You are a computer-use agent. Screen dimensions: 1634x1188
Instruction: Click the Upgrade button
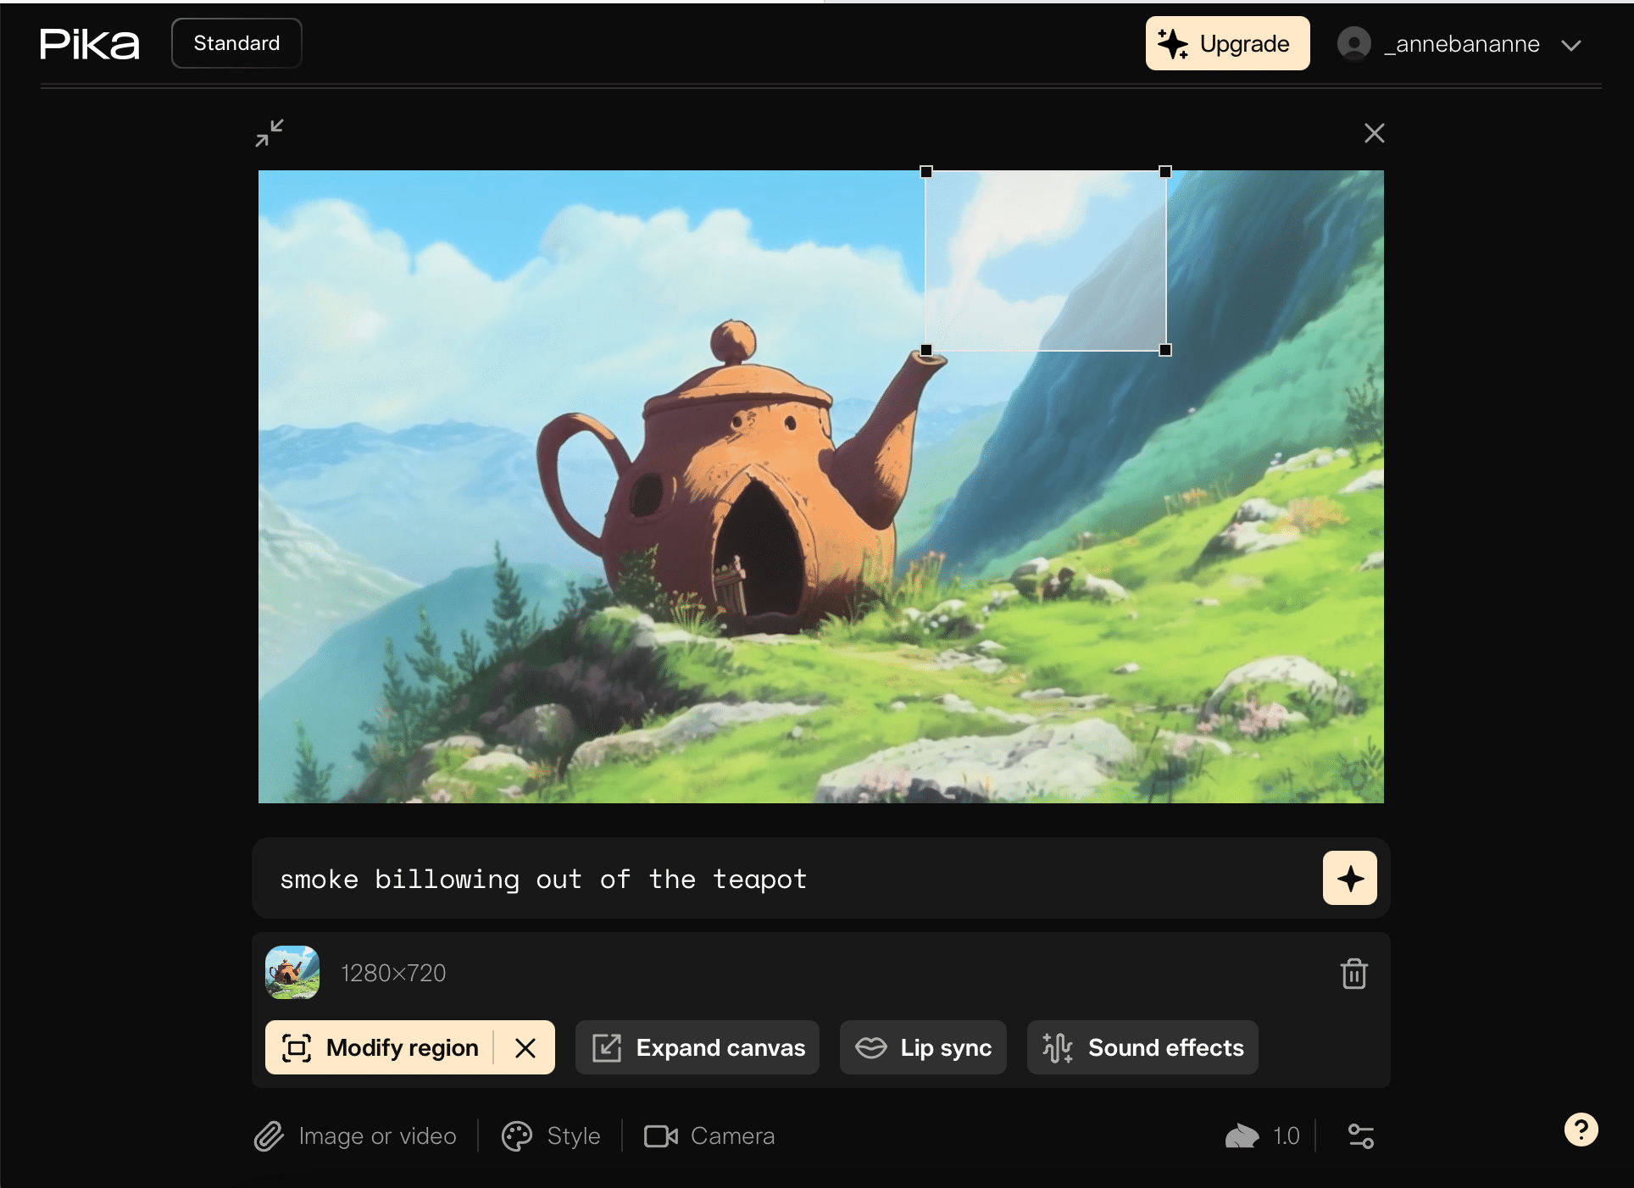tap(1223, 43)
